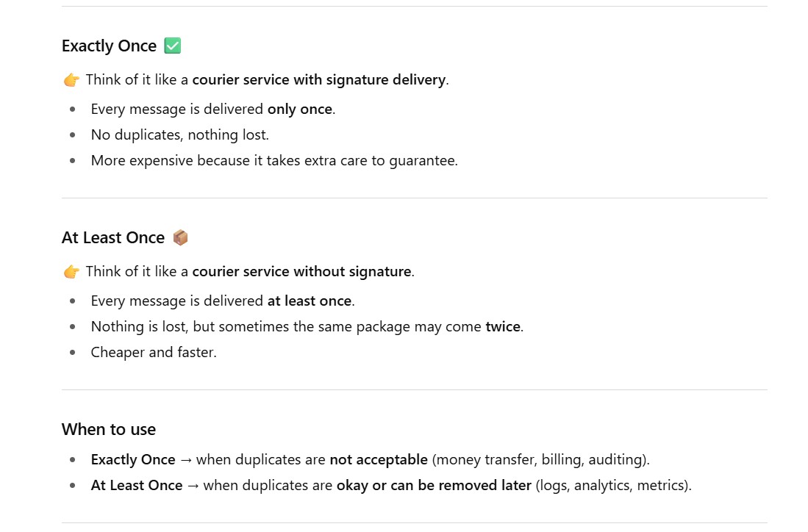The image size is (808, 532).
Task: Click the package emoji beside At Least Once
Action: point(180,237)
